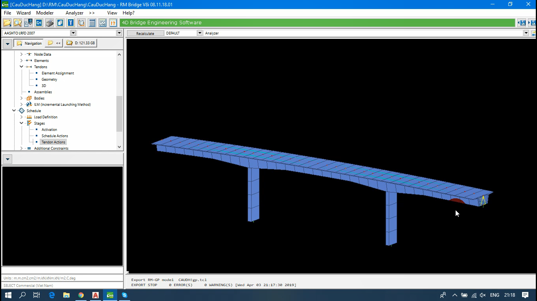This screenshot has width=537, height=301.
Task: Select the Assemblies tree item
Action: click(43, 92)
